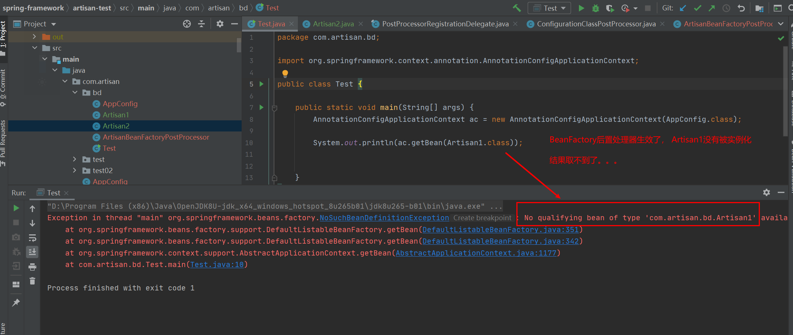Open Project panel settings gear
Screen dimensions: 793x335
click(x=220, y=24)
